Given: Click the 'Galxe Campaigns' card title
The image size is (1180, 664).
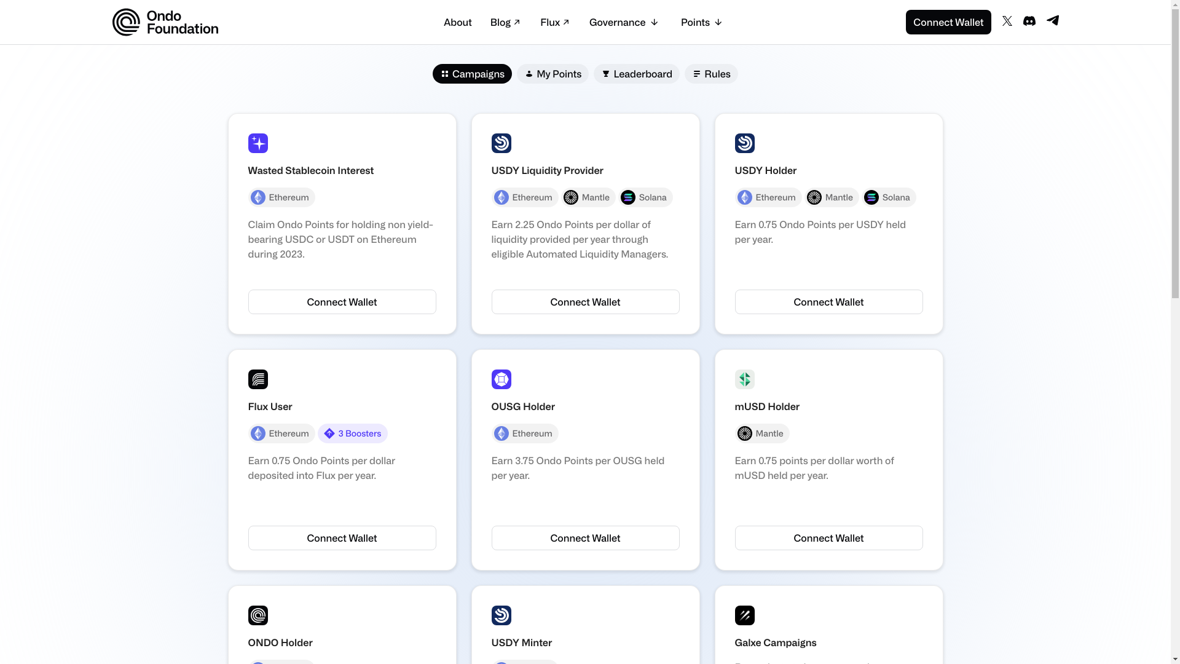Looking at the screenshot, I should 776,642.
